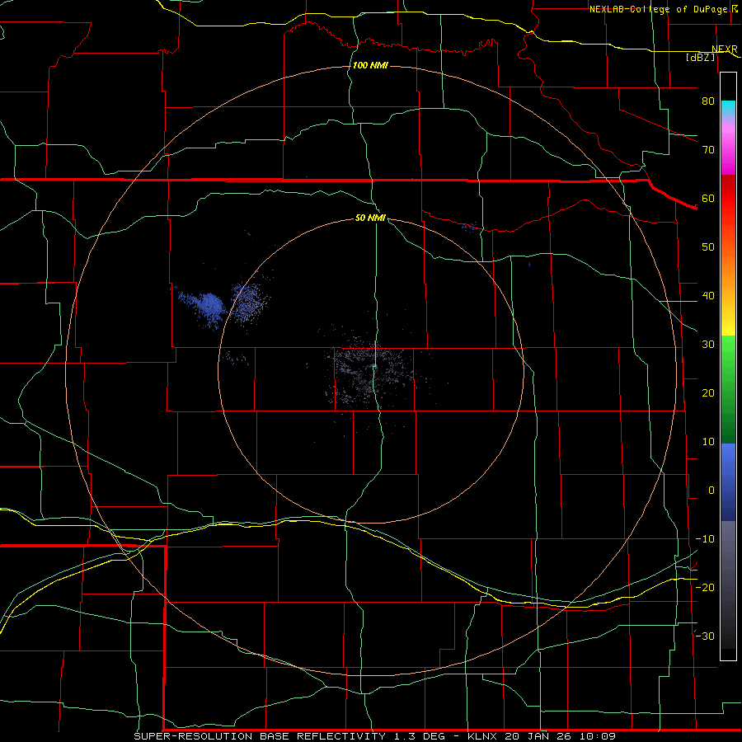742x742 pixels.
Task: Click the 0 value on dBZ scale
Action: pyautogui.click(x=711, y=491)
